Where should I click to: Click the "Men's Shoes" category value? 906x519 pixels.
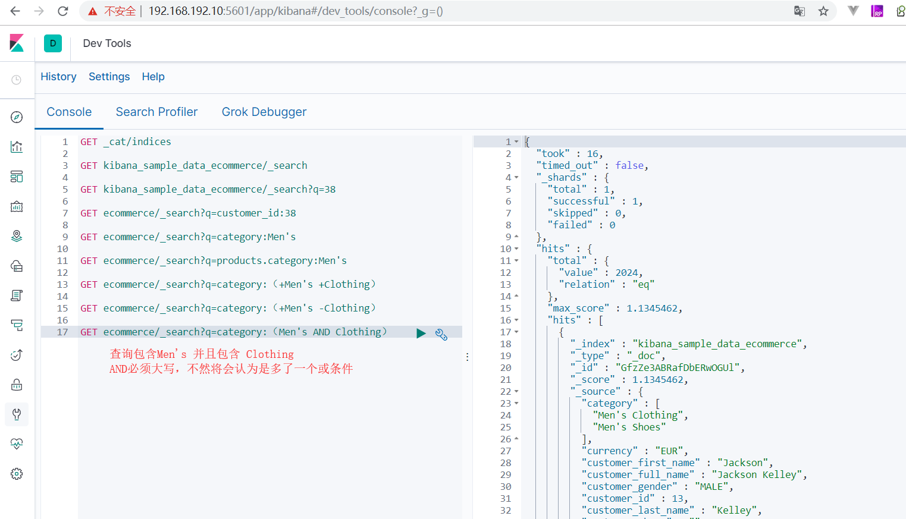[629, 427]
